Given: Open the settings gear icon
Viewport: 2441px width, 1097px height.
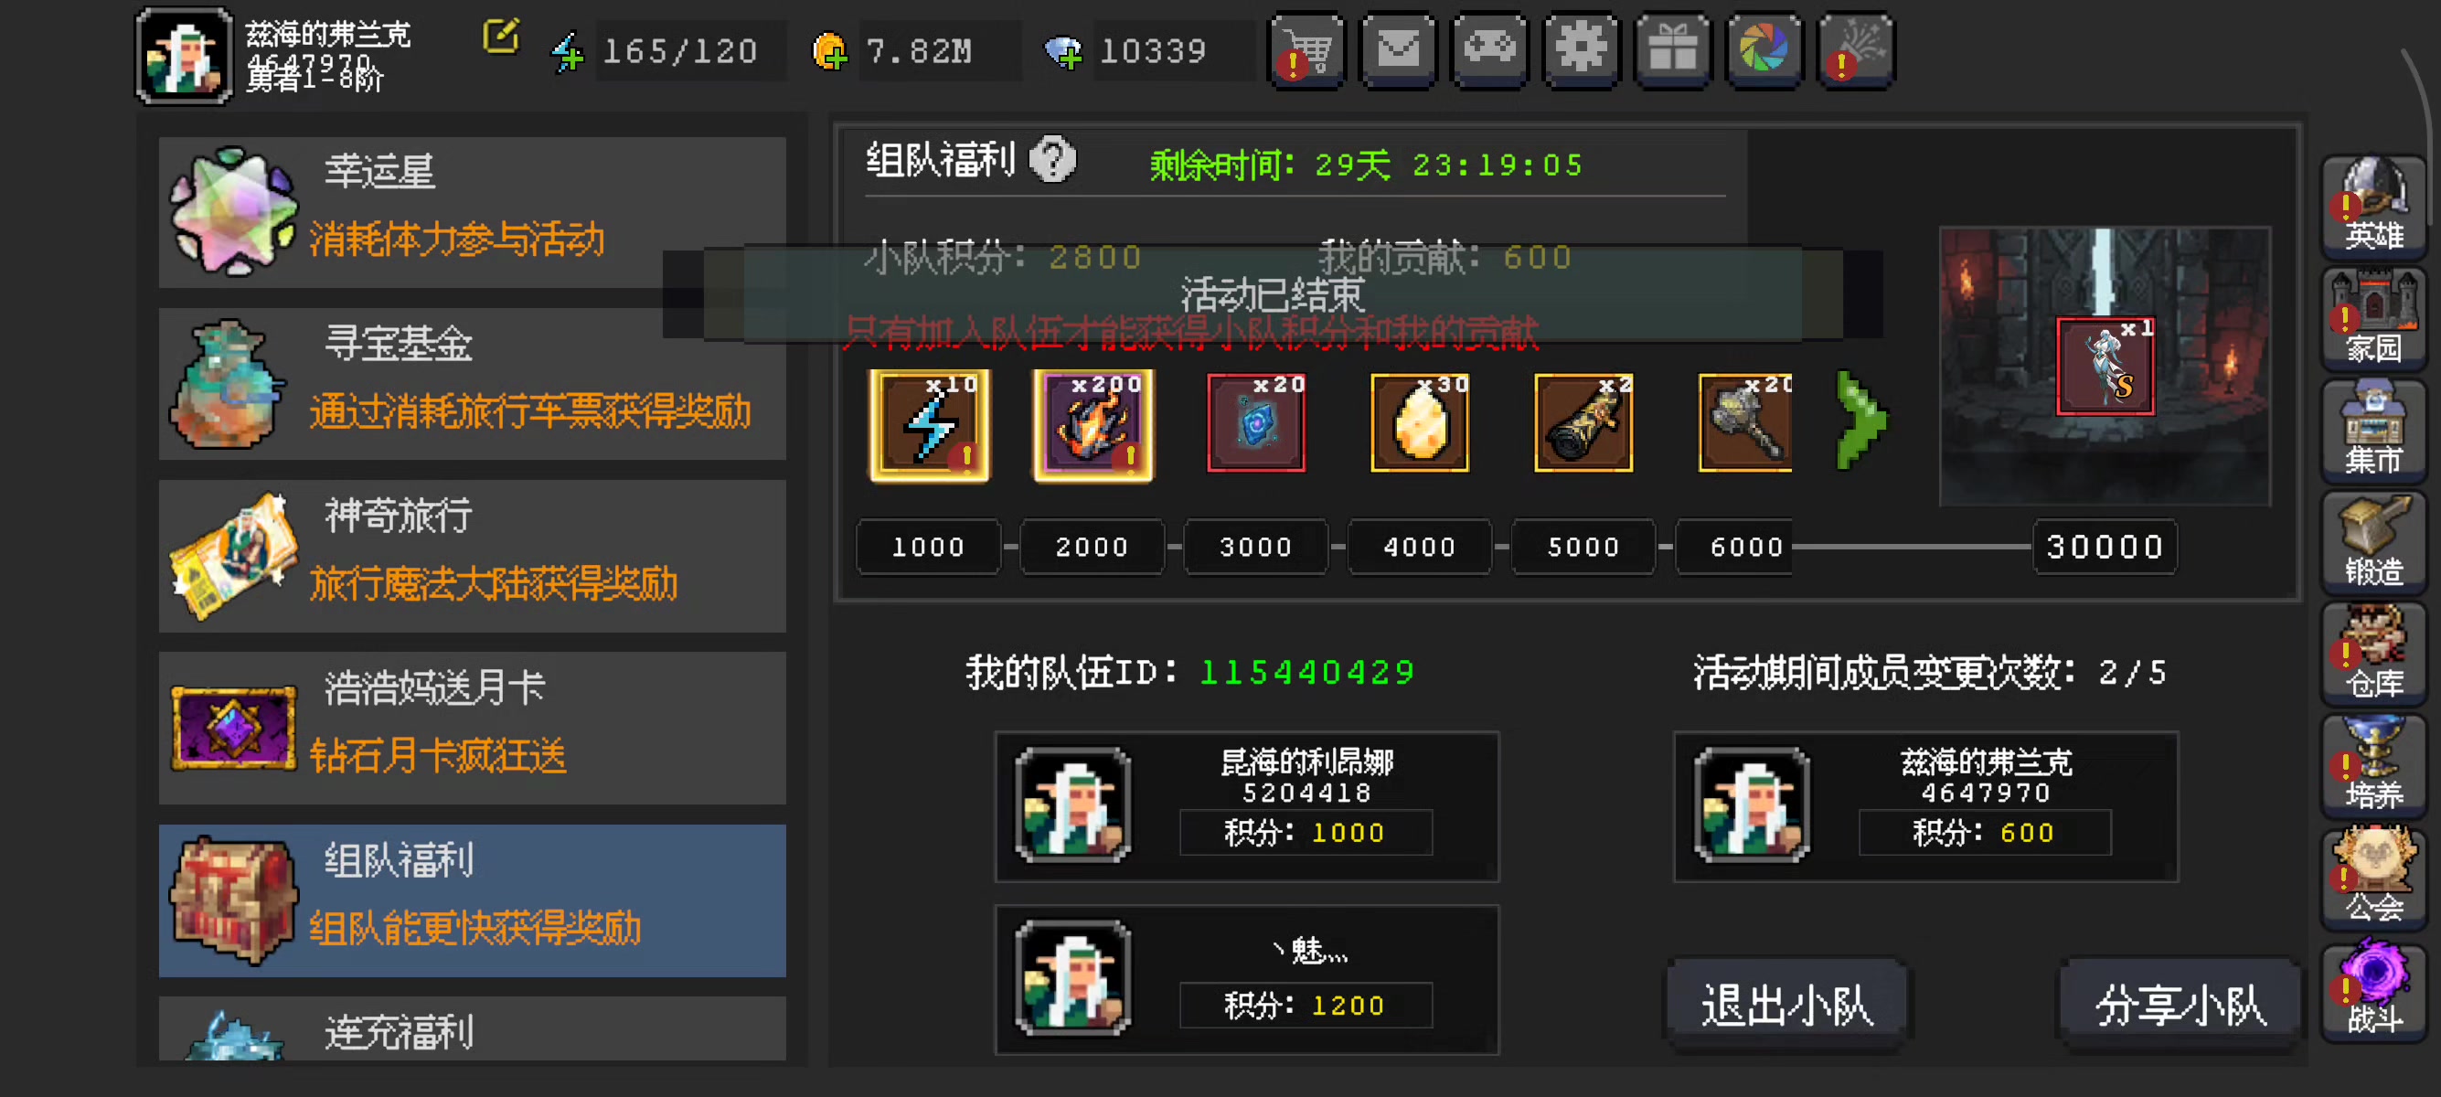Looking at the screenshot, I should (1581, 51).
